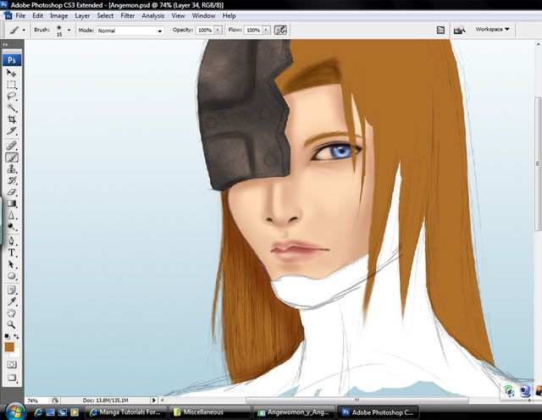Image resolution: width=542 pixels, height=420 pixels.
Task: Expand the Flow slider arrow
Action: point(266,30)
